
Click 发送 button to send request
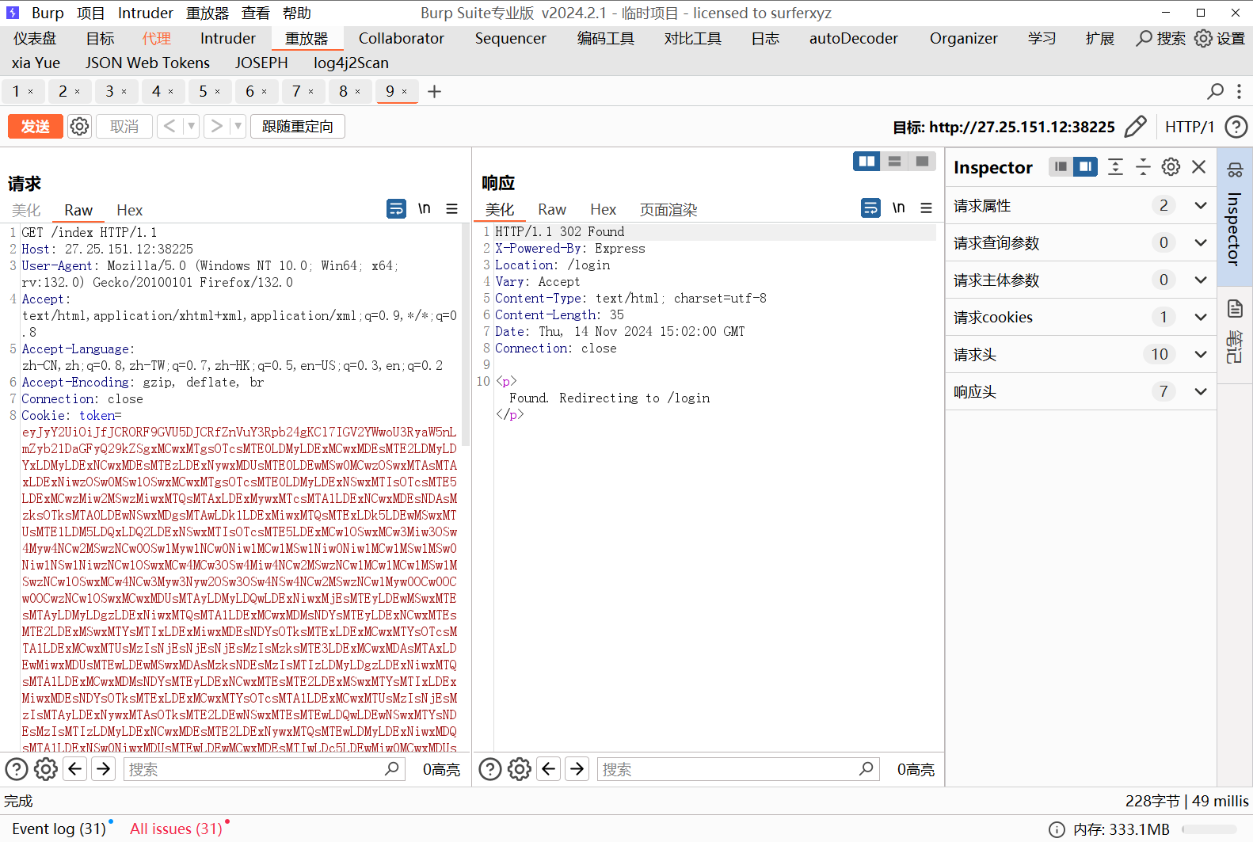tap(36, 127)
